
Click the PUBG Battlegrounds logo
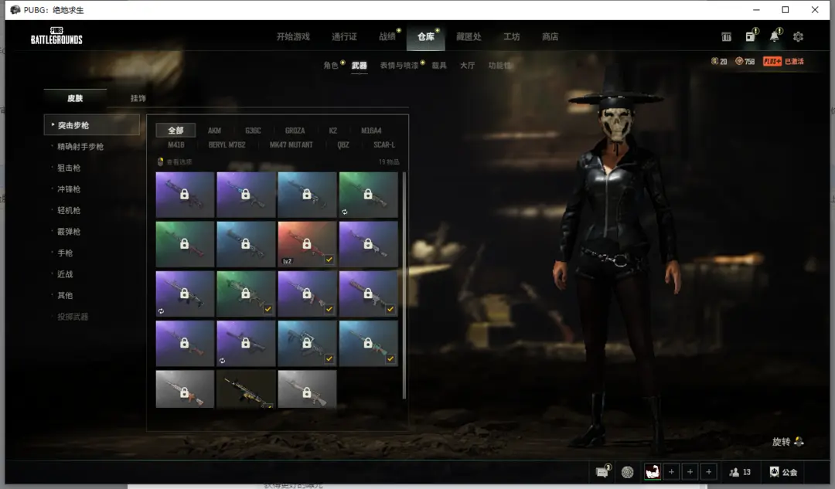(x=56, y=36)
